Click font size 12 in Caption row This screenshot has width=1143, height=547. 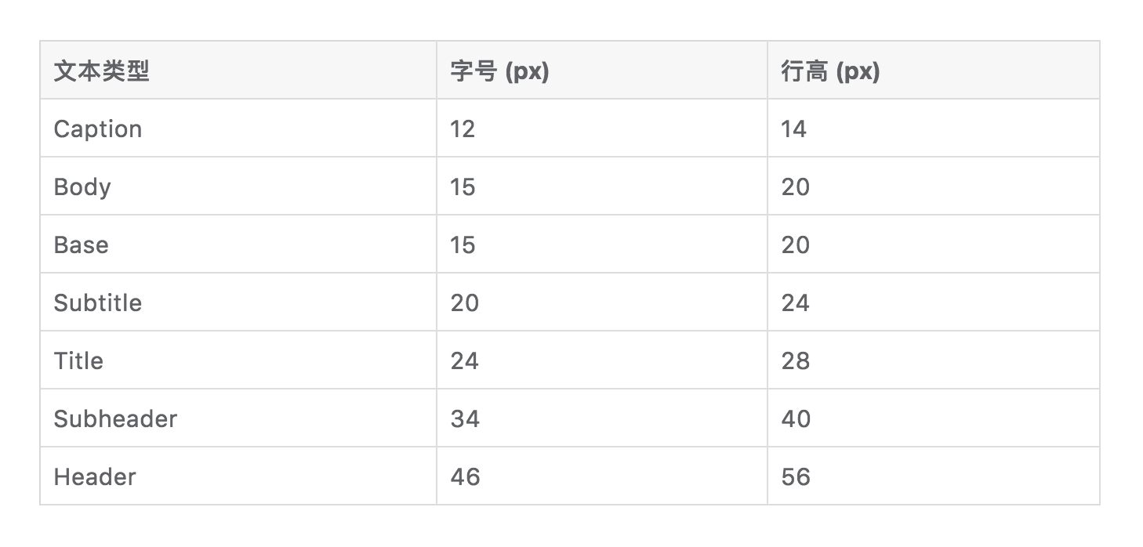463,129
